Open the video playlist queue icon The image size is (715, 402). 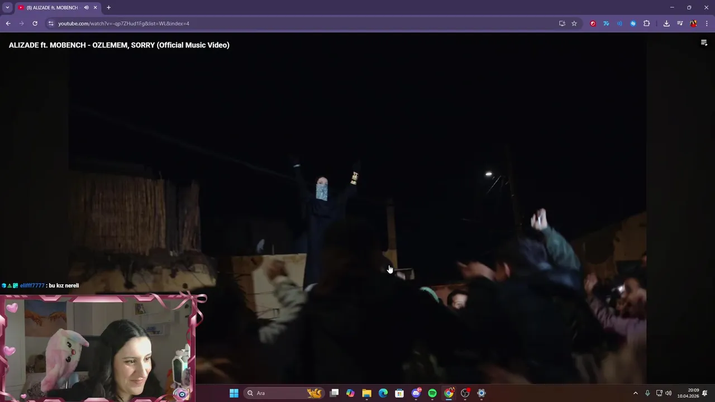click(x=704, y=43)
